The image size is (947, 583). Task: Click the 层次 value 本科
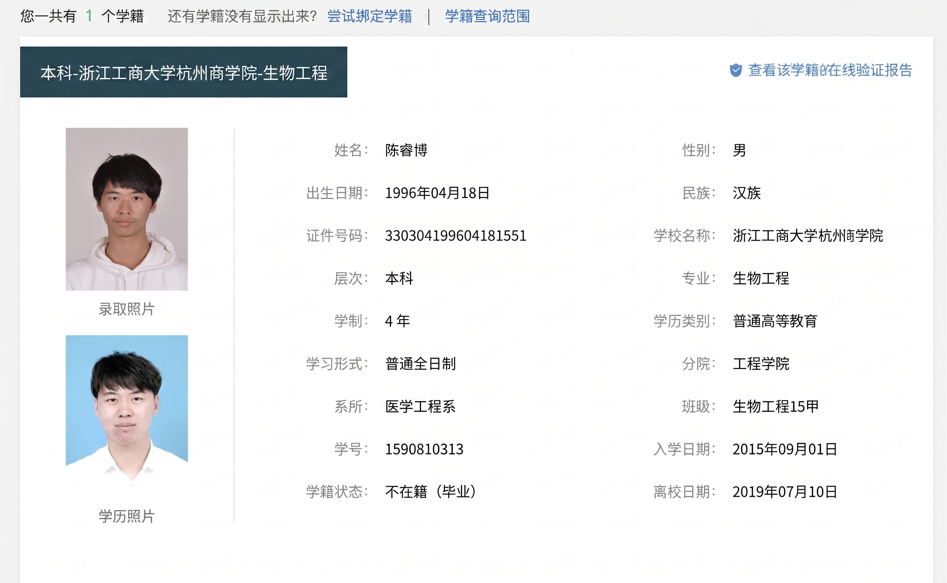pyautogui.click(x=399, y=278)
